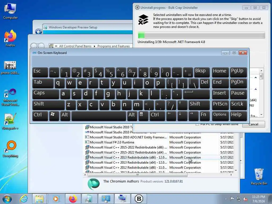Click the up arrow key on On-Screen Keyboard
The height and width of the screenshot is (204, 272).
(x=182, y=105)
